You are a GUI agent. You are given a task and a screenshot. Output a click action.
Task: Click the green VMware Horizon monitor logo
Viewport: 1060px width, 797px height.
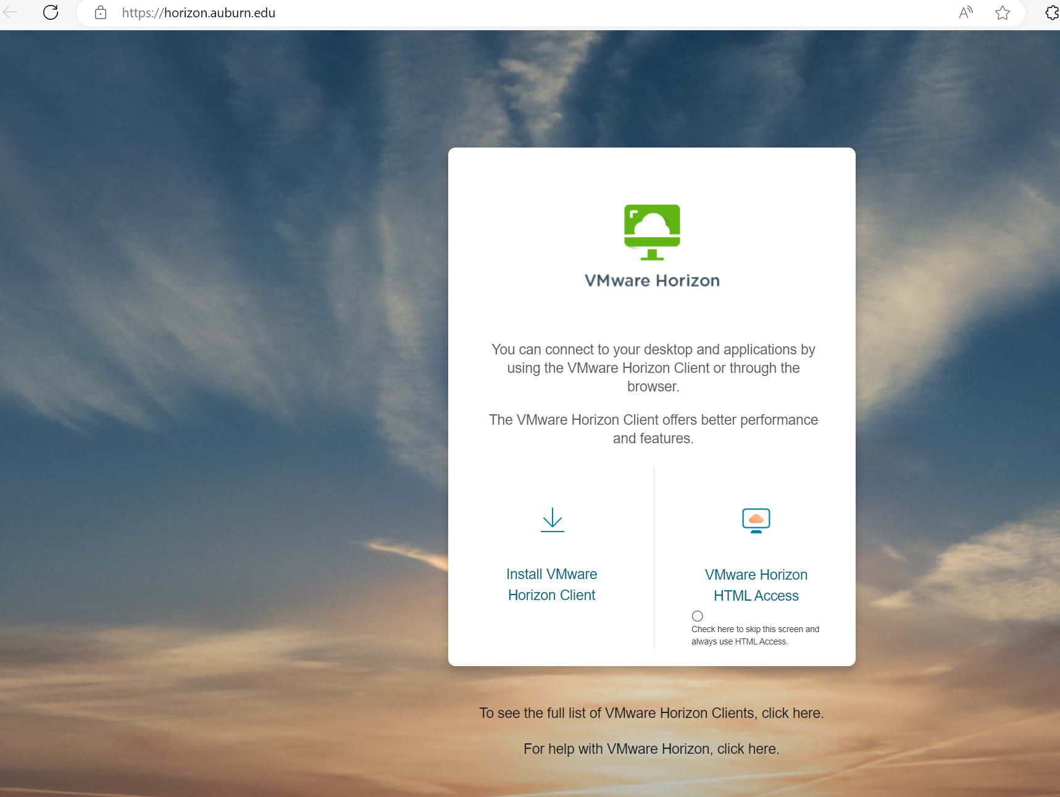click(652, 232)
